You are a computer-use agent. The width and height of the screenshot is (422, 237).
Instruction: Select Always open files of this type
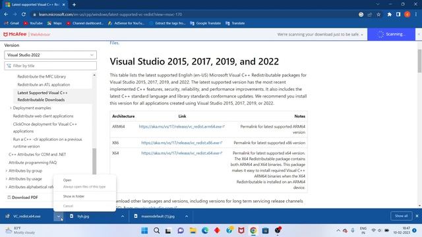(x=84, y=187)
